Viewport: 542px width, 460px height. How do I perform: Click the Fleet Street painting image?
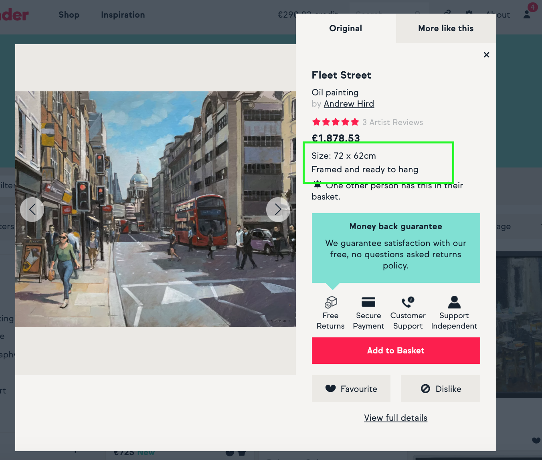point(156,209)
